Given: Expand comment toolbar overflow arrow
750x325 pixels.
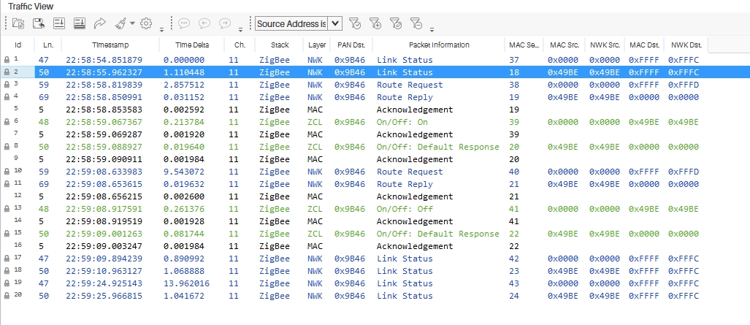Looking at the screenshot, I should point(240,30).
